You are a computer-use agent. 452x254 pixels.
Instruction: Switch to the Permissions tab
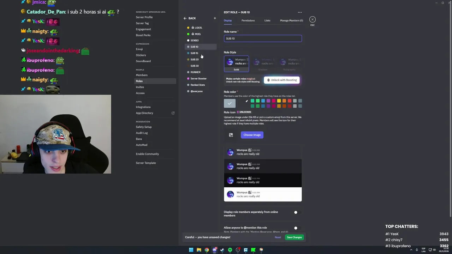point(248,20)
